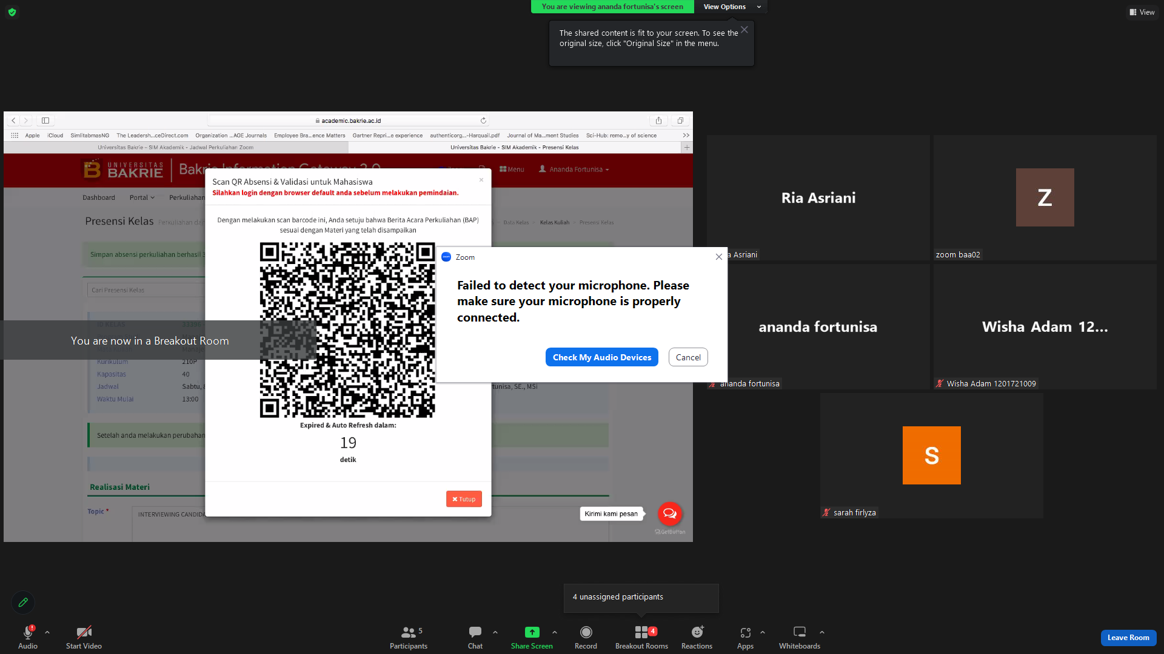Open the View Options dropdown
Screen dimensions: 1164x654
point(731,7)
